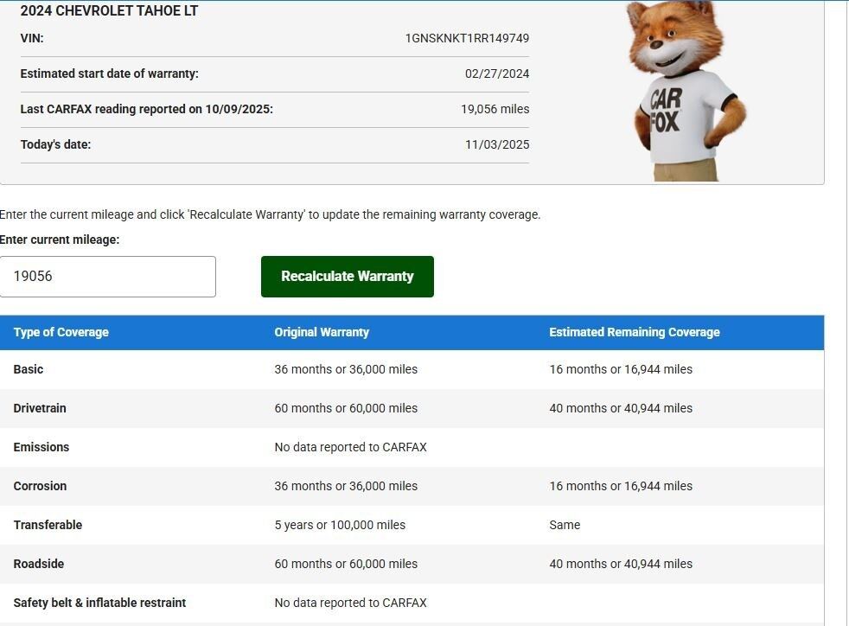
Task: Select the VIN number 1GNSKNKT1RR149749
Action: [467, 38]
